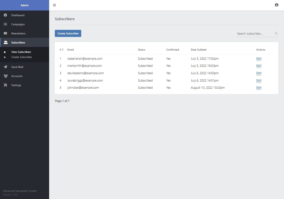Click Subscribed status for johndoe@example.com

(145, 88)
